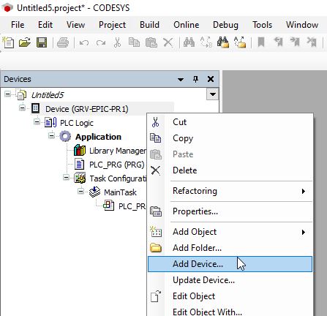Select the MainTask tree item
327x316 pixels.
(x=120, y=192)
